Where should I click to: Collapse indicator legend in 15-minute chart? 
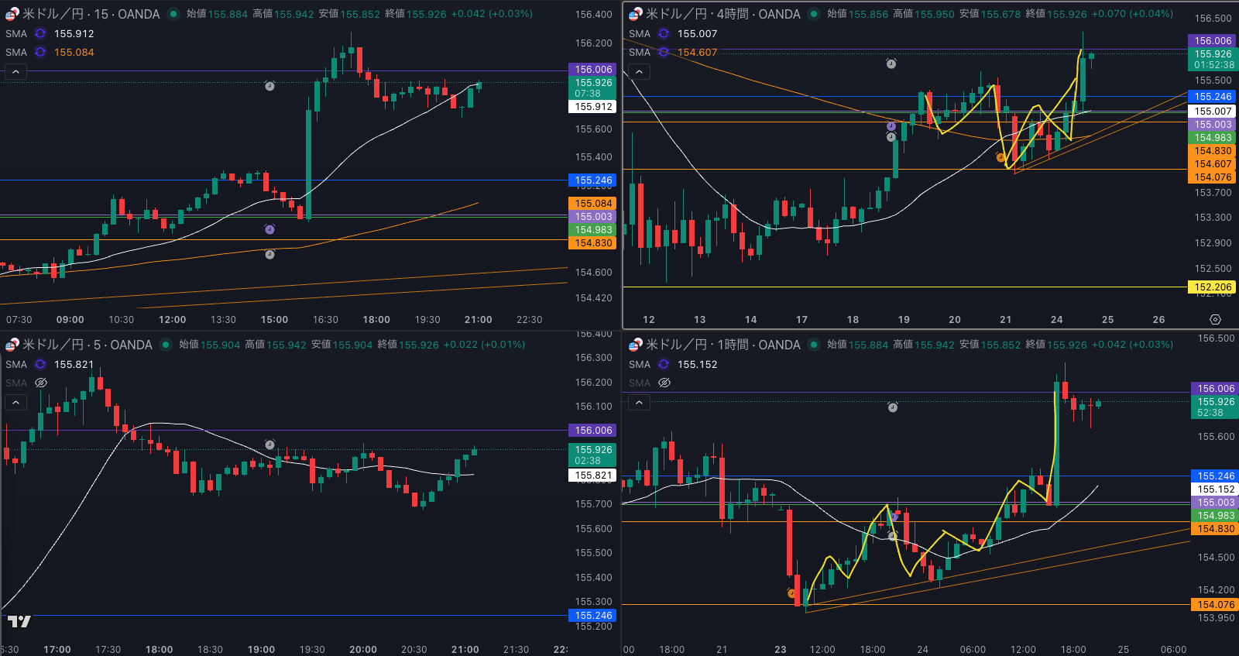[x=15, y=72]
